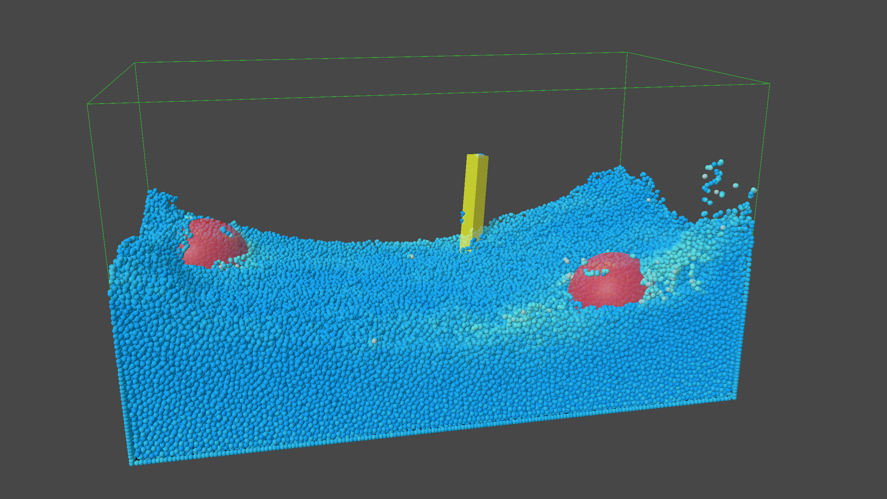Click the bottom-right corner of particle tank

(x=734, y=398)
